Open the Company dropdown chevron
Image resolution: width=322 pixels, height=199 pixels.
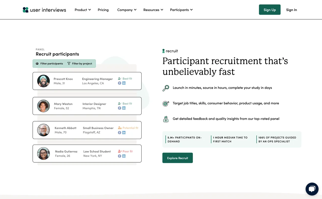(135, 10)
